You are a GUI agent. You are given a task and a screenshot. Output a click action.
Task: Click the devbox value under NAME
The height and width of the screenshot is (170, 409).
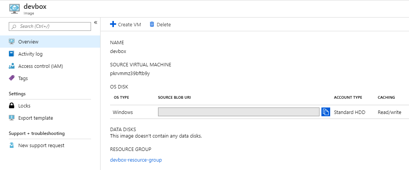coord(118,51)
